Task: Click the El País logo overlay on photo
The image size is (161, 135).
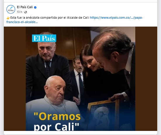Action: 44,38
